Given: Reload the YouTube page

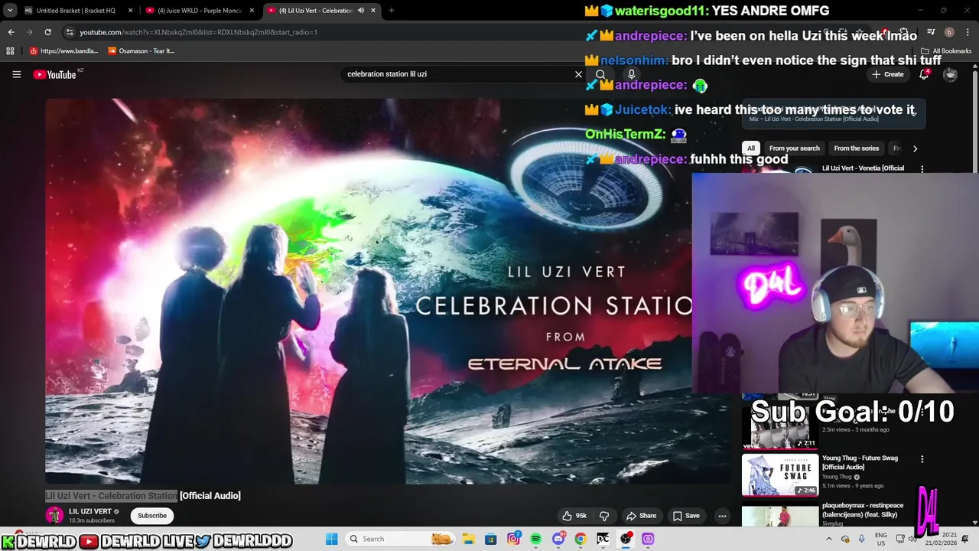Looking at the screenshot, I should click(x=47, y=32).
